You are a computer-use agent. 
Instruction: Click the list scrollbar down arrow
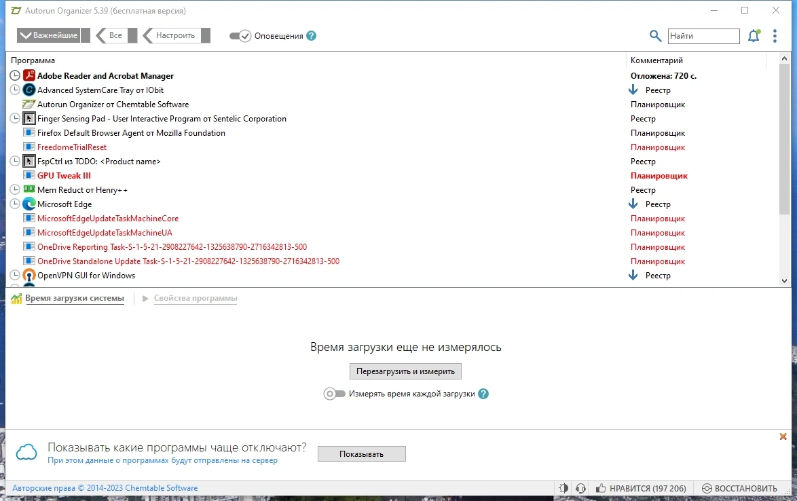click(x=784, y=280)
